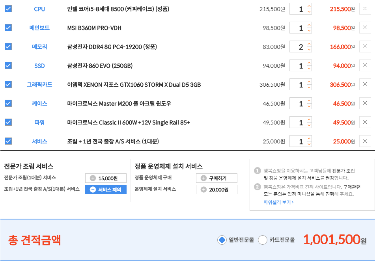Increase SSD quantity with up arrow
Image resolution: width=377 pixels, height=264 pixels.
309,63
